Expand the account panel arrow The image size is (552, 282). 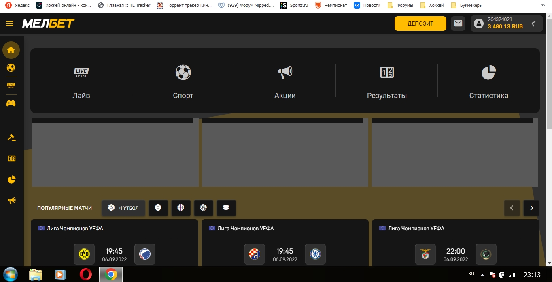point(534,23)
